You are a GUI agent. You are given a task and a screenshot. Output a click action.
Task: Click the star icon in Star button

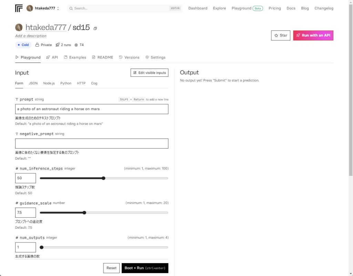coord(276,36)
